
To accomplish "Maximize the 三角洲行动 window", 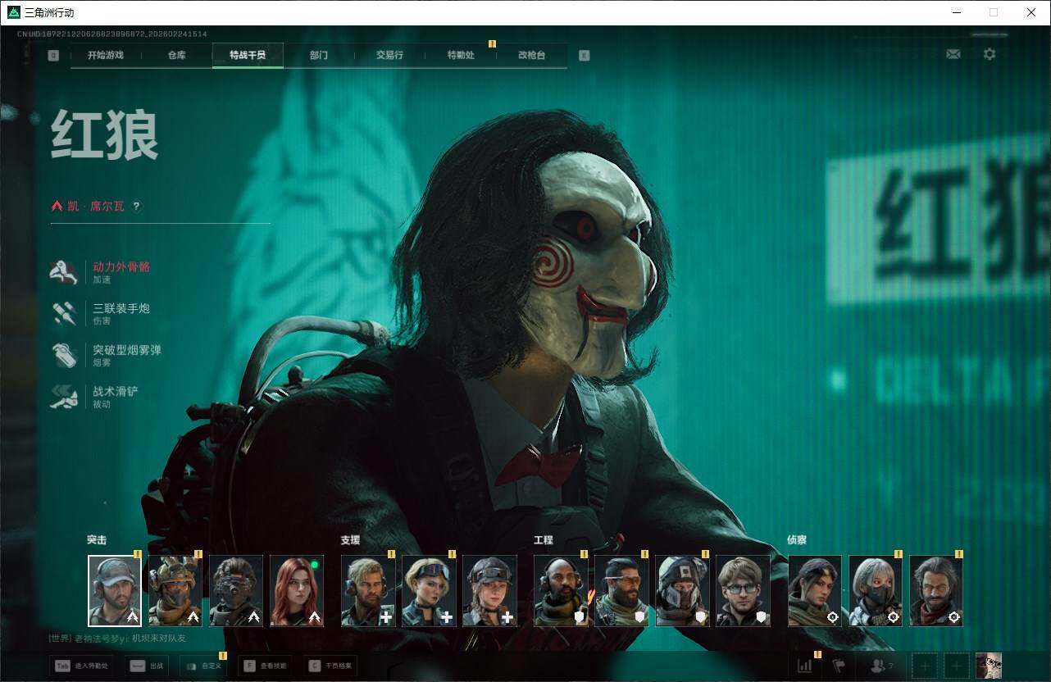I will 994,12.
